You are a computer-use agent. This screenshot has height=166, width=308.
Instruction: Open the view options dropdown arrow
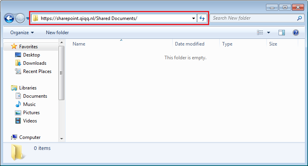pos(268,33)
